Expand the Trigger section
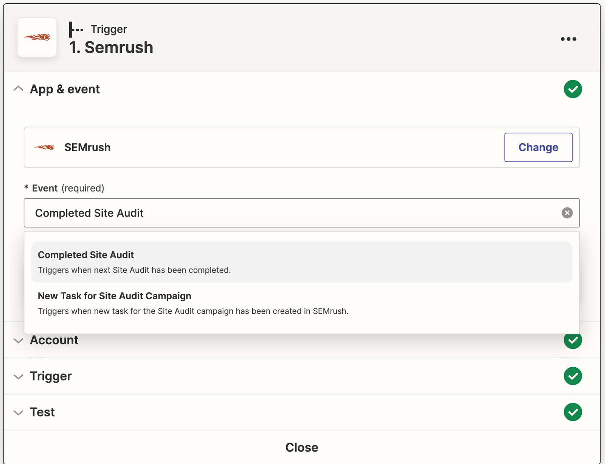The height and width of the screenshot is (464, 605). (x=18, y=376)
